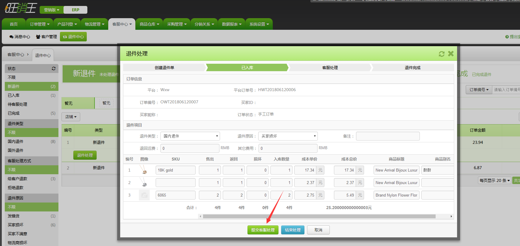Viewport: 520px width, 246px height.
Task: Expand 商品仓库 menu
Action: click(x=149, y=24)
